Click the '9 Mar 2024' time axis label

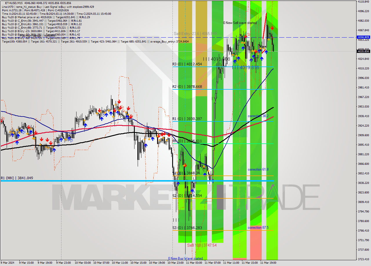[7, 263]
